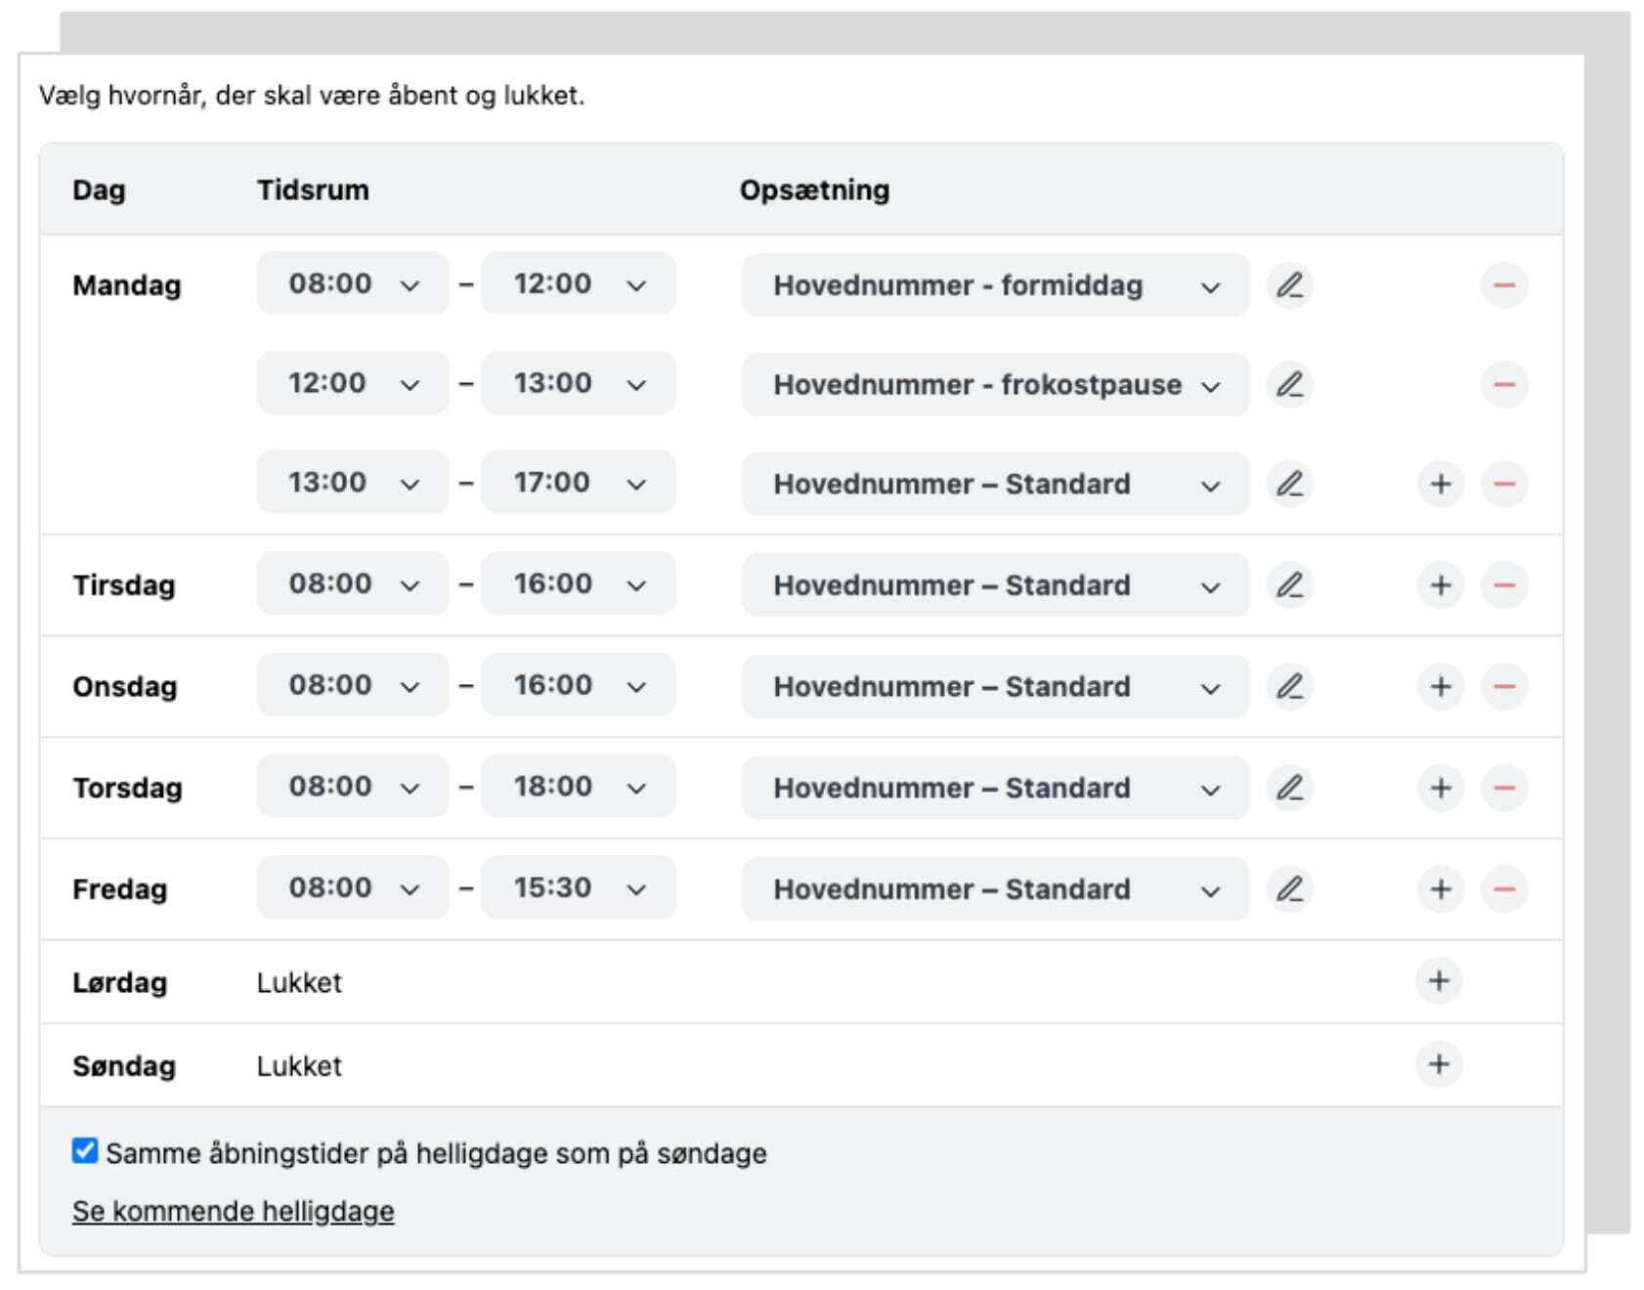Edit Fredag's setup with the pencil

click(x=1289, y=889)
